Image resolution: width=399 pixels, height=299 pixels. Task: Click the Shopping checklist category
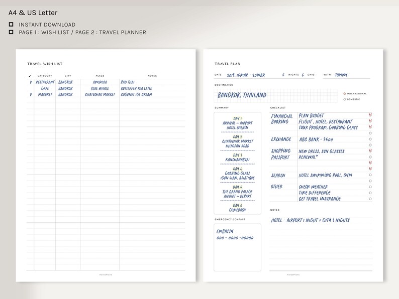[281, 151]
